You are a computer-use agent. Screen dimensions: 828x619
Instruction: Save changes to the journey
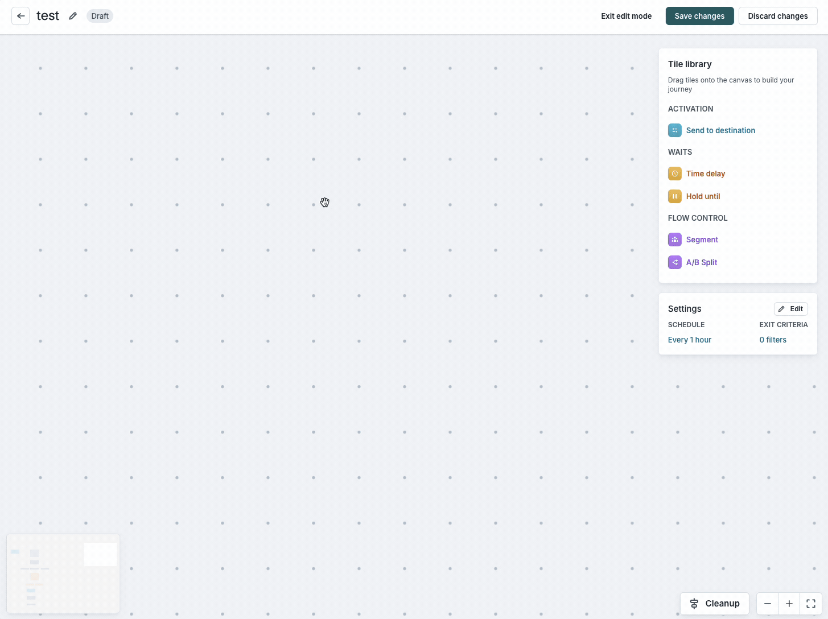pos(700,16)
